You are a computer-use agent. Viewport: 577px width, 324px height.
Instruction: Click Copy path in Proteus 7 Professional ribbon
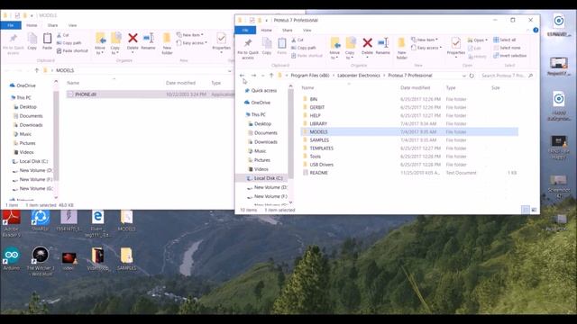304,48
